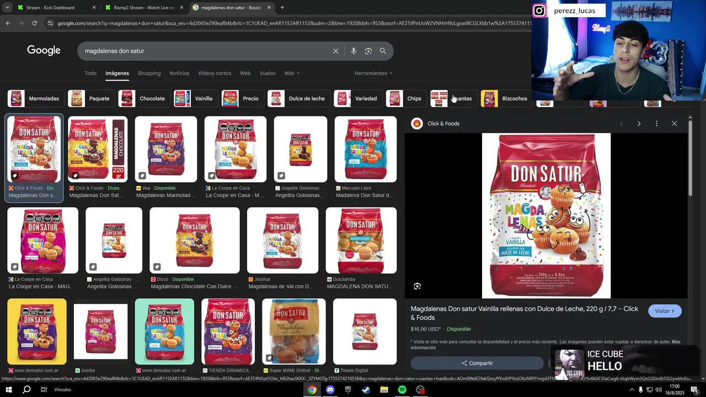This screenshot has width=706, height=397.
Task: Open the notification center icon
Action: [x=694, y=390]
